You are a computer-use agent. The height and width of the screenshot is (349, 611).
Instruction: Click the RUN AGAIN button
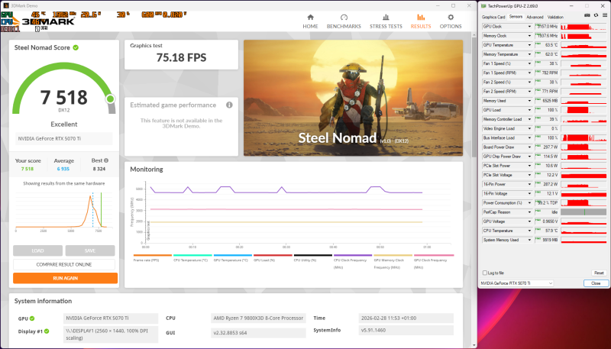pyautogui.click(x=65, y=278)
